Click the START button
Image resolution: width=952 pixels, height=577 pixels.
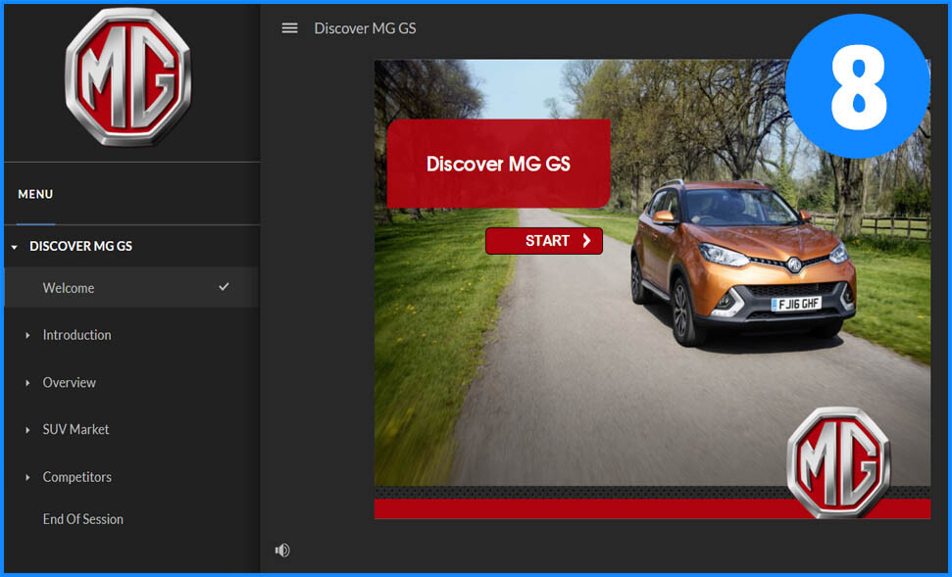click(x=544, y=241)
